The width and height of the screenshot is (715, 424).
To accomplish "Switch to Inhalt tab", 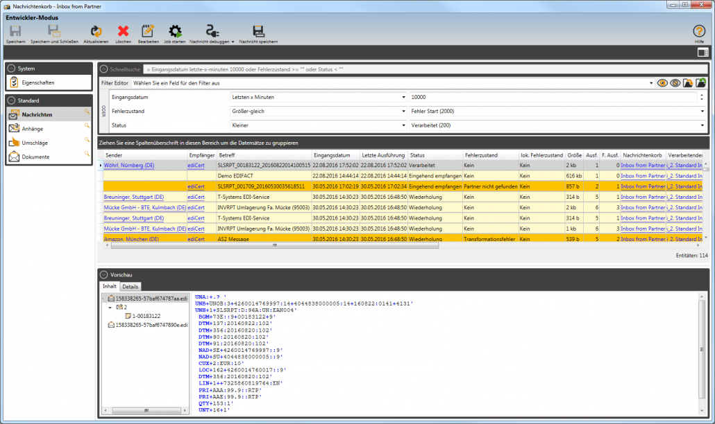I will [x=110, y=286].
